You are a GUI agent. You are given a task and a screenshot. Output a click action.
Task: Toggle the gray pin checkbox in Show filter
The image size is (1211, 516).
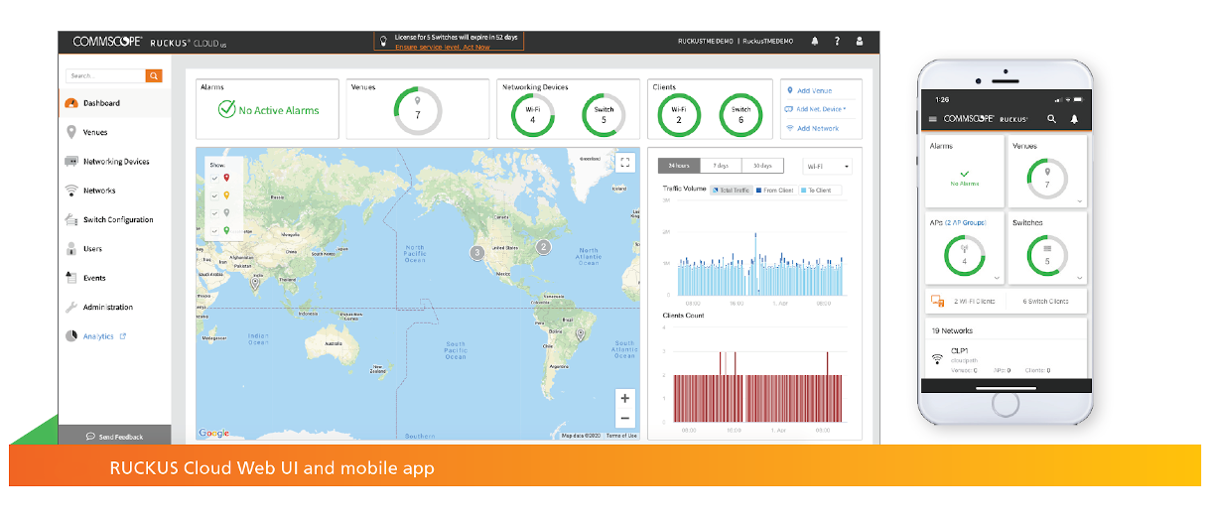point(213,213)
